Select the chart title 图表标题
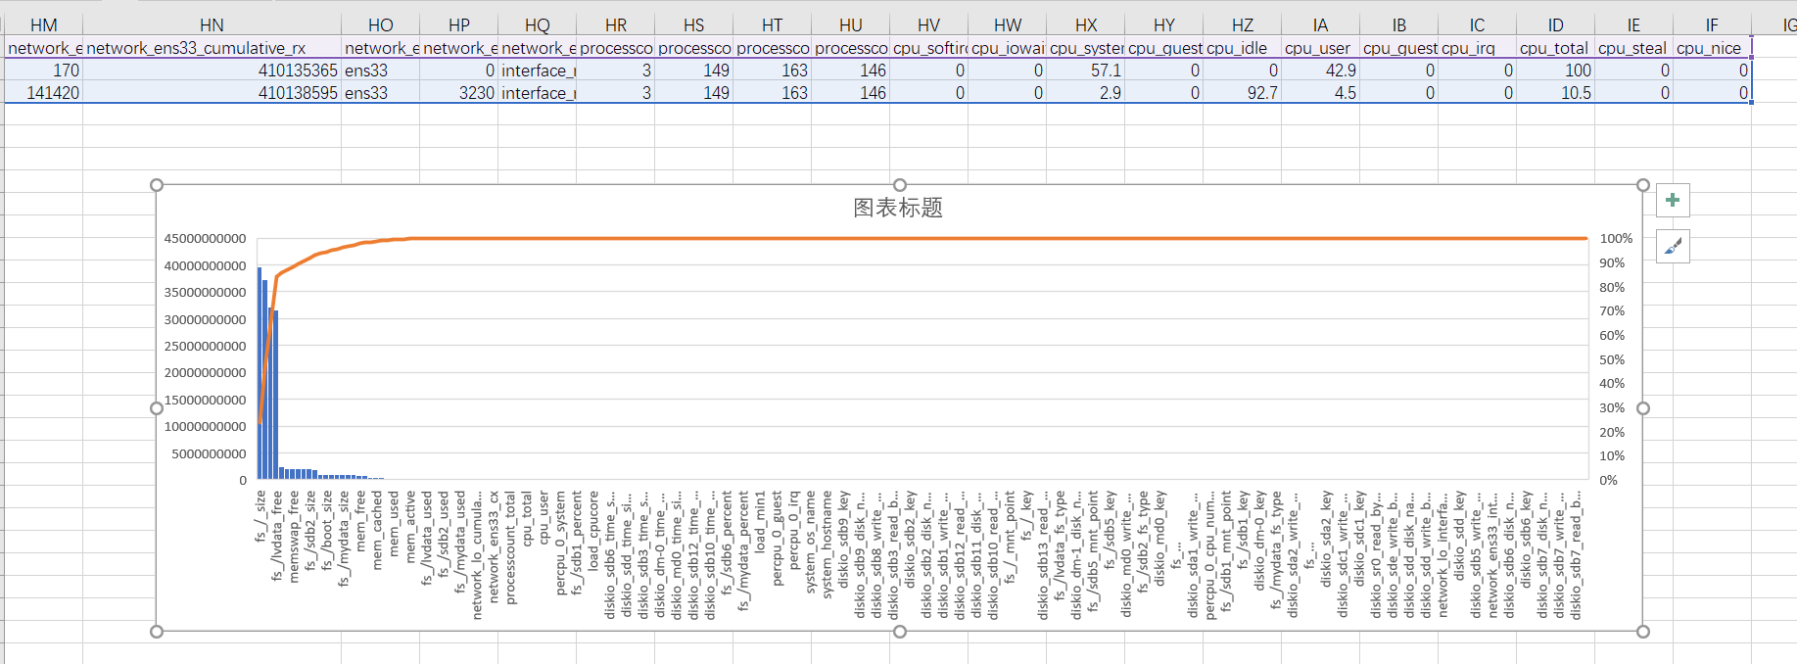Image resolution: width=1797 pixels, height=664 pixels. tap(897, 208)
